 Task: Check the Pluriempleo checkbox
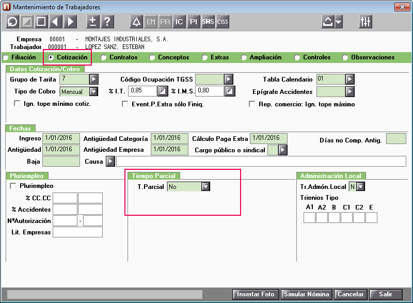13,186
